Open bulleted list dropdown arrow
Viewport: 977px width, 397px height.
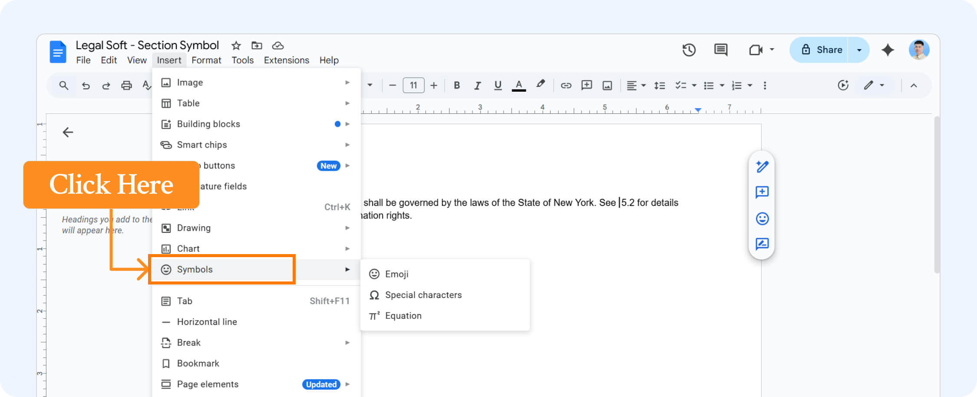click(x=722, y=86)
